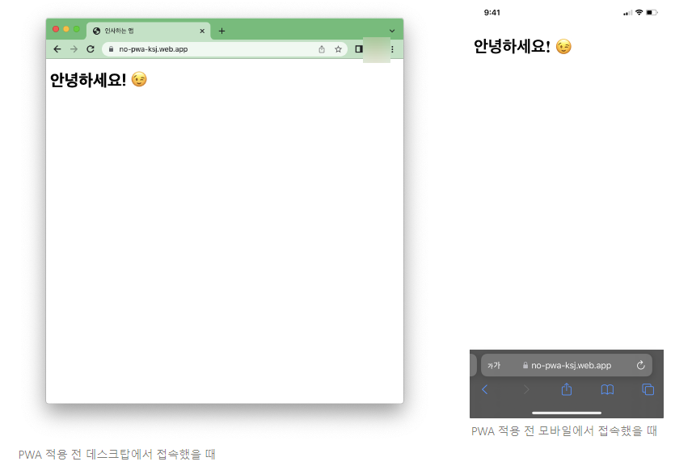Open a new Chrome tab
675x470 pixels.
[221, 31]
